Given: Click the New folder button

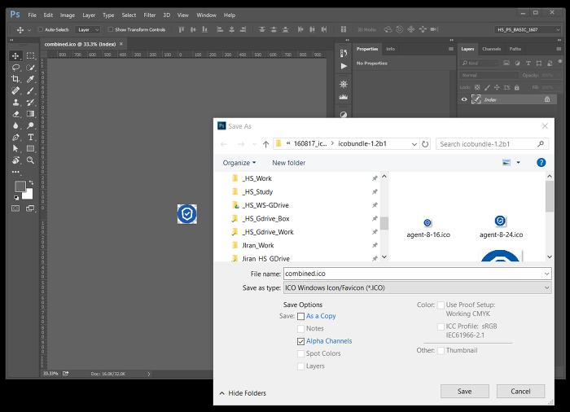Looking at the screenshot, I should tap(288, 163).
